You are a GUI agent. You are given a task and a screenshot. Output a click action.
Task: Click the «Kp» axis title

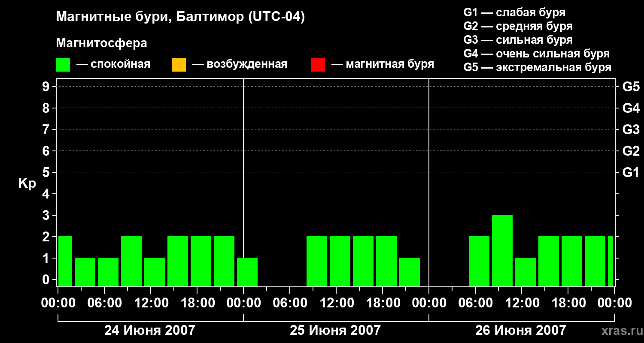click(x=27, y=184)
